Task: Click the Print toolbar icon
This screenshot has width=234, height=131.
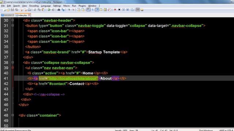Action: click(29, 10)
